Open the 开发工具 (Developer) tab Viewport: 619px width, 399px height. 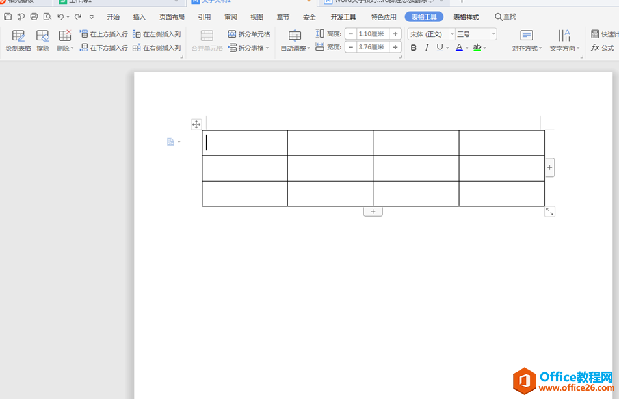[343, 17]
